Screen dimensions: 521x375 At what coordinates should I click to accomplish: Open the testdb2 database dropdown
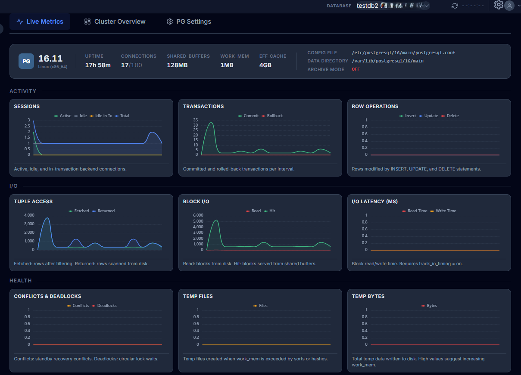point(392,6)
